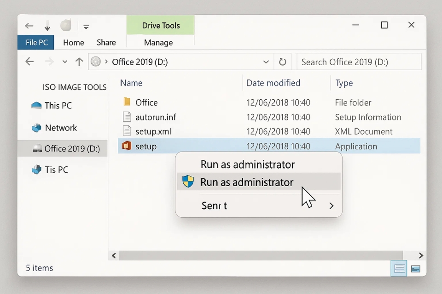
Task: Expand the submenu arrow next to Senr t
Action: (x=331, y=206)
